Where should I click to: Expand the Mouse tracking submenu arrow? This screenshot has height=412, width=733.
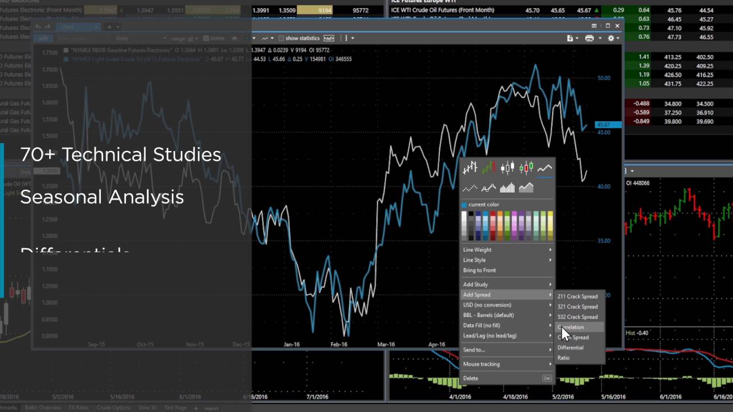click(550, 364)
